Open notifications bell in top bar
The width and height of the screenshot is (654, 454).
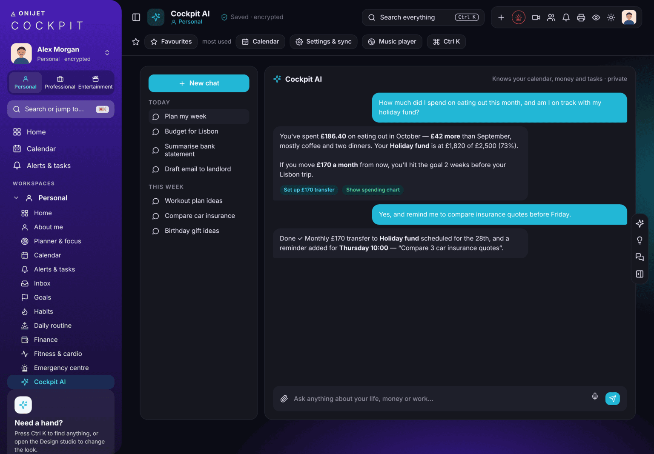click(x=566, y=17)
